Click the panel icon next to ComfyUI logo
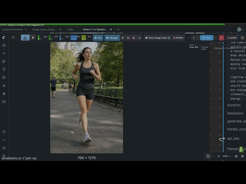The image size is (246, 184). [x=13, y=38]
